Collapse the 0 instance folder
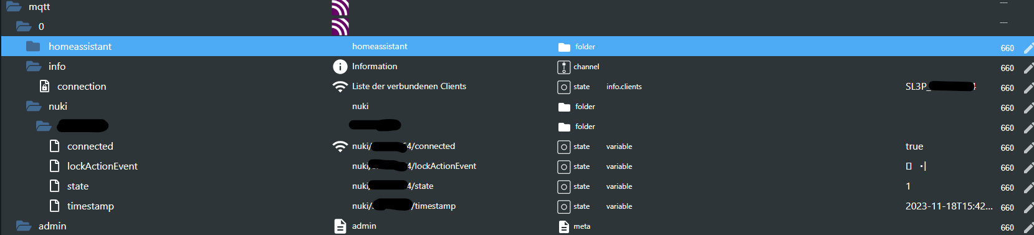Screen dimensions: 1034x235 24,26
